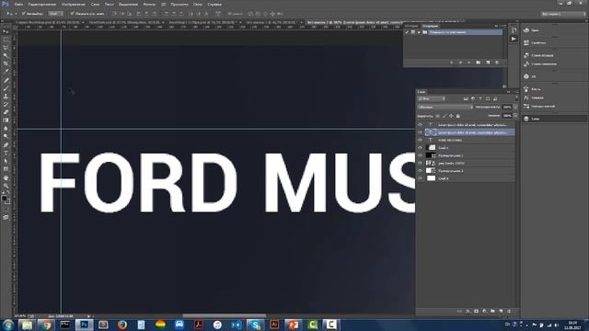Select the Eraser tool
Screen dimensions: 589x331
coord(6,112)
